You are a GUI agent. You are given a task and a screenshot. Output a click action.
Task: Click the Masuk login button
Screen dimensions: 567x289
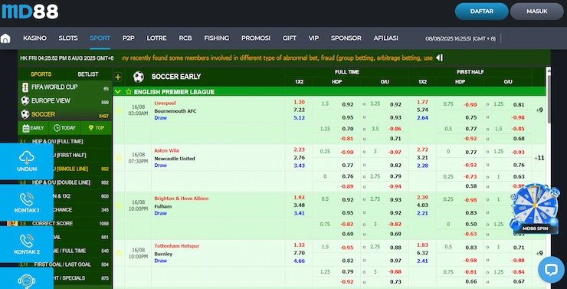(x=537, y=11)
